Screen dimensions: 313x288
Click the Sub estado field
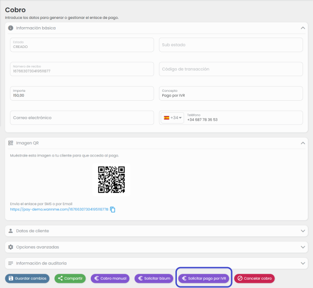231,45
